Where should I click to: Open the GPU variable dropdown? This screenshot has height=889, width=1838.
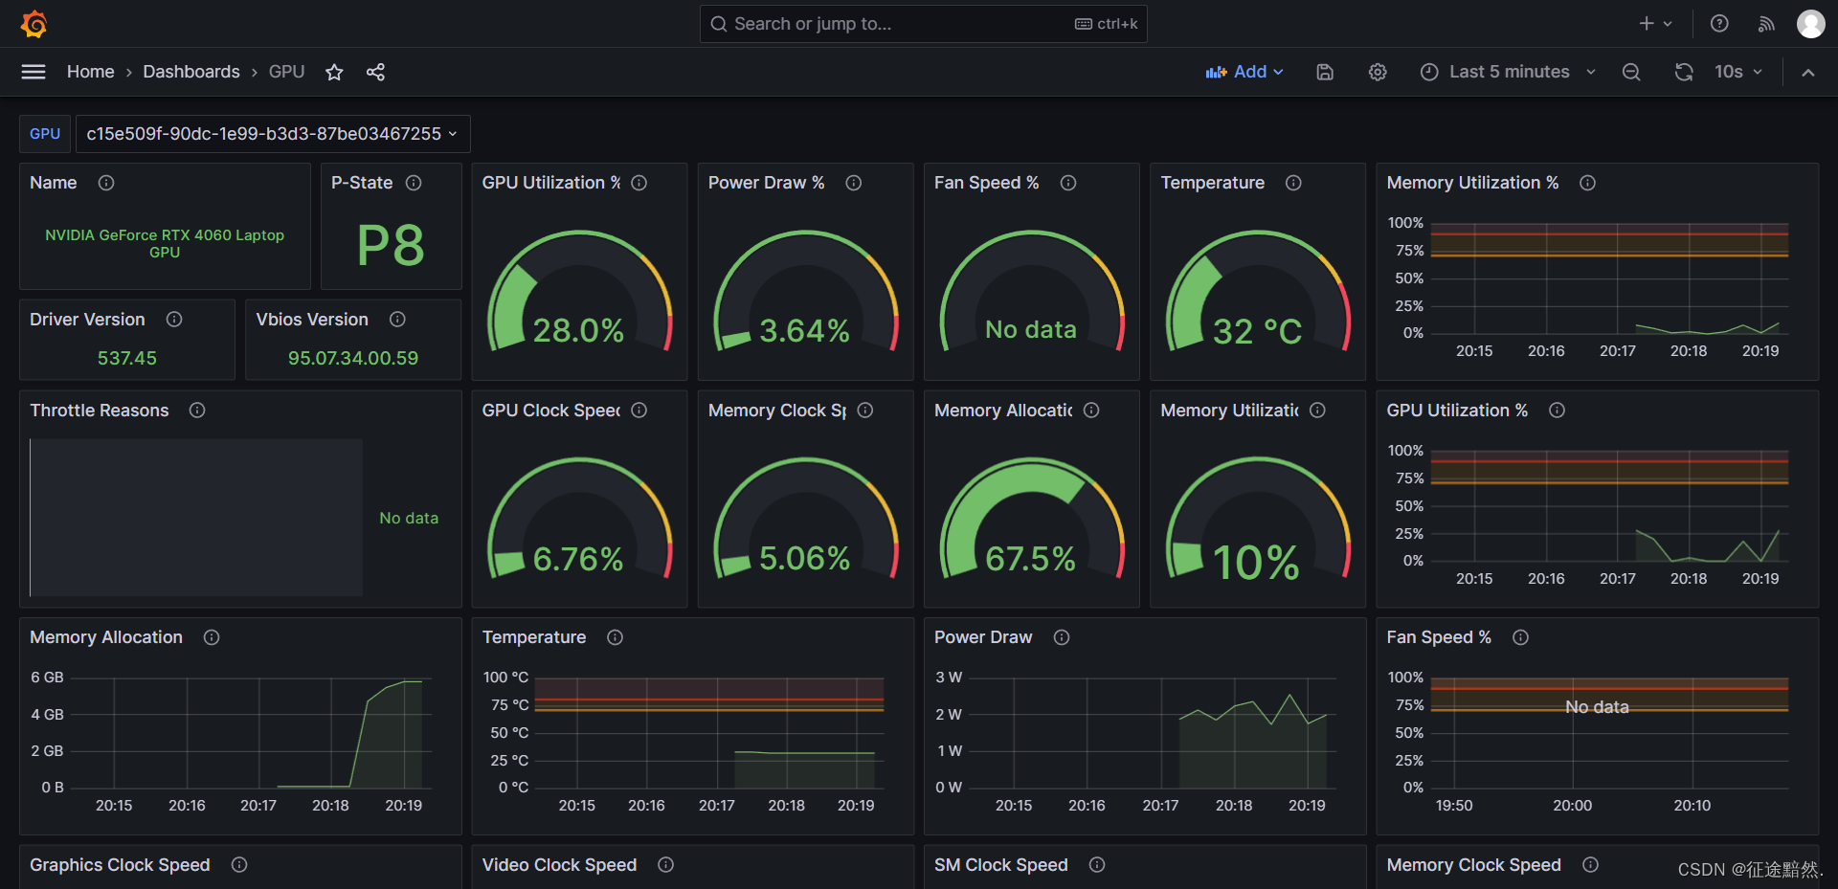(x=272, y=134)
